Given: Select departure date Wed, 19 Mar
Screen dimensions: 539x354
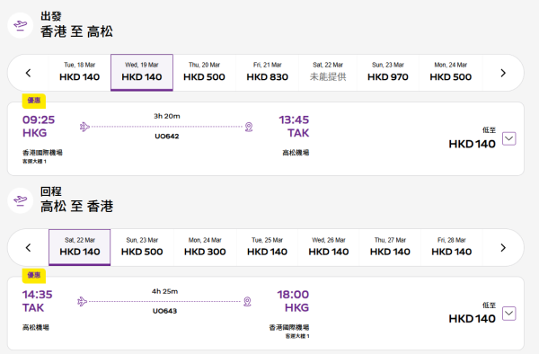Looking at the screenshot, I should (x=142, y=73).
